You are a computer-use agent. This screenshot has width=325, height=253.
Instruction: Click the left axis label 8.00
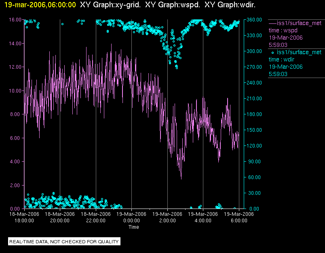tap(16, 114)
